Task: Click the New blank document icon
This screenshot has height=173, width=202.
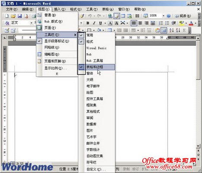Action: pyautogui.click(x=6, y=16)
